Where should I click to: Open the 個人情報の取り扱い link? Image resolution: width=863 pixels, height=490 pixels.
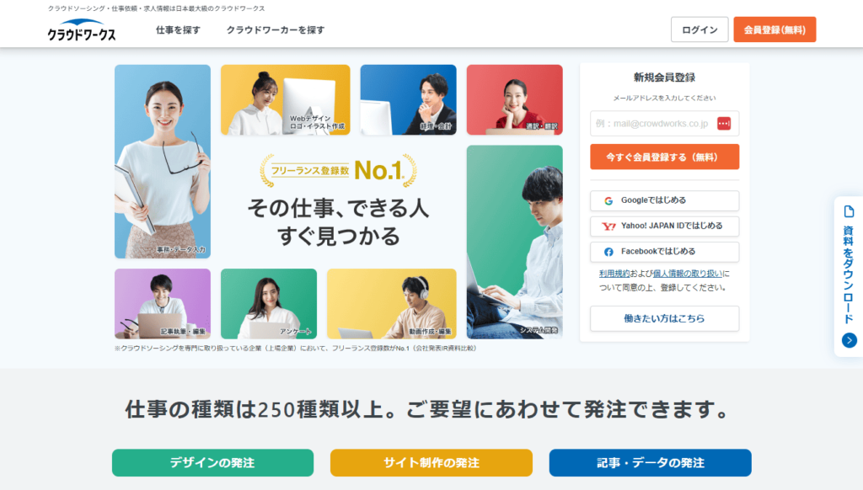(688, 274)
